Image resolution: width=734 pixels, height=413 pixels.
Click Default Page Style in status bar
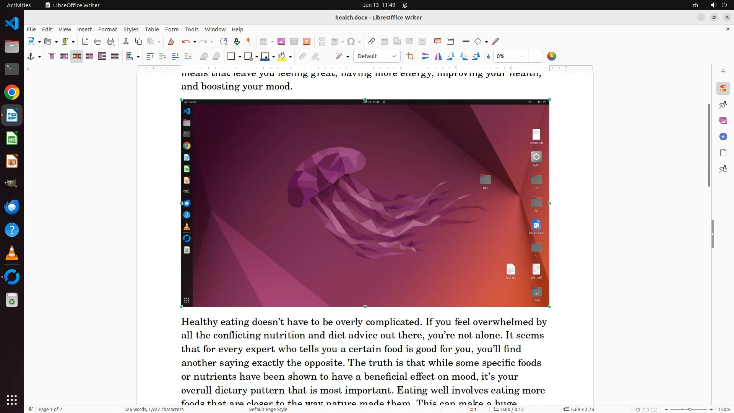[x=268, y=409]
